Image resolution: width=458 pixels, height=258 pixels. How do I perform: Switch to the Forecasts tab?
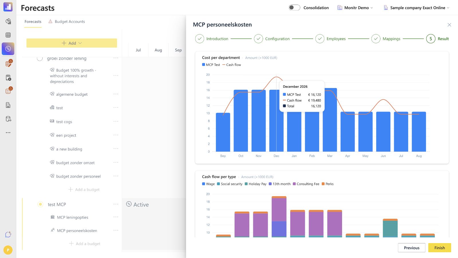pos(33,21)
